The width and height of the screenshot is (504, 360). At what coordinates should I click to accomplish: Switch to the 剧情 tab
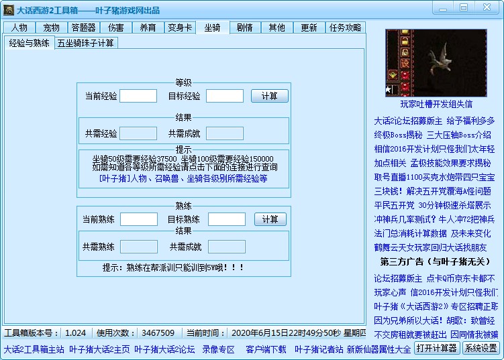(x=245, y=27)
